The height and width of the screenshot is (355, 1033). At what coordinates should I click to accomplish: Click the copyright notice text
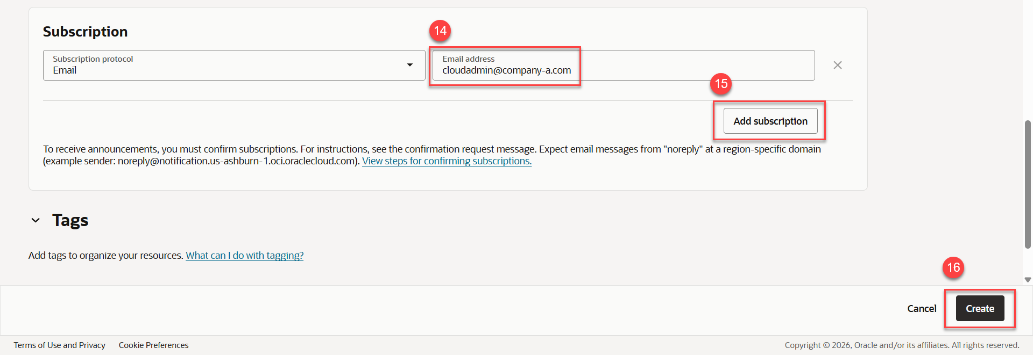pos(902,345)
